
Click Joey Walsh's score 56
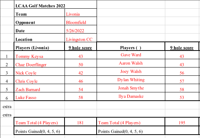(182, 72)
